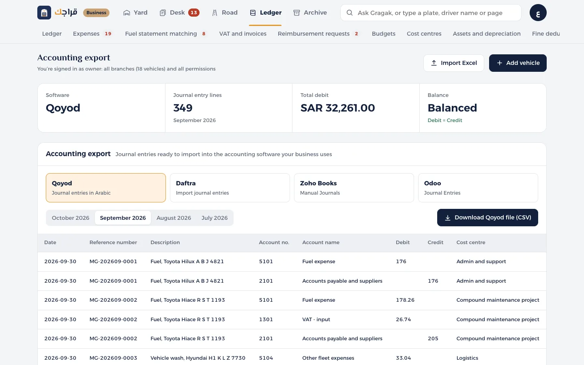Click the Qoyod software card value
Viewport: 584px width, 365px height.
[63, 108]
